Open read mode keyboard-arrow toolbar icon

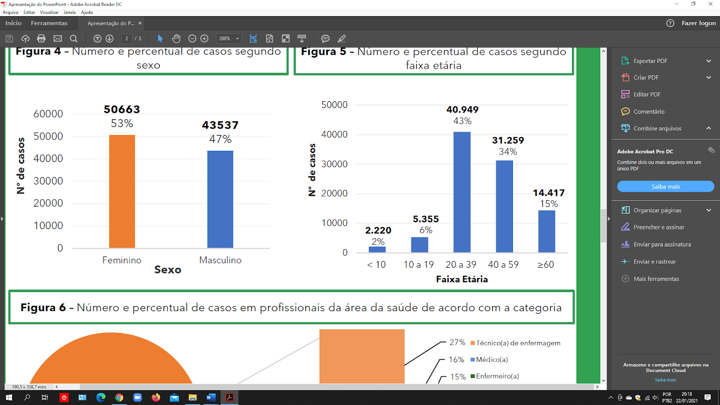pos(302,39)
